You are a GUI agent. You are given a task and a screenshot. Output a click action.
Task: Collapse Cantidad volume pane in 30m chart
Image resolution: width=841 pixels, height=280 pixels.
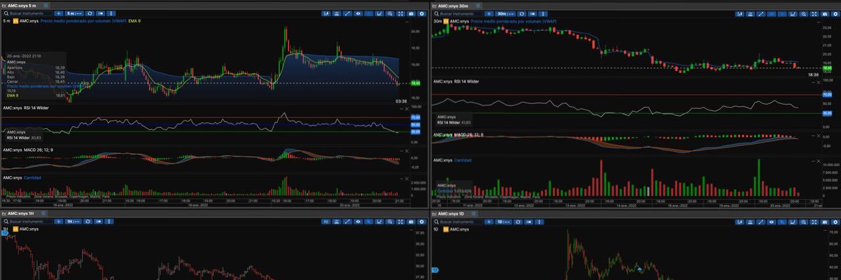[x=813, y=161]
